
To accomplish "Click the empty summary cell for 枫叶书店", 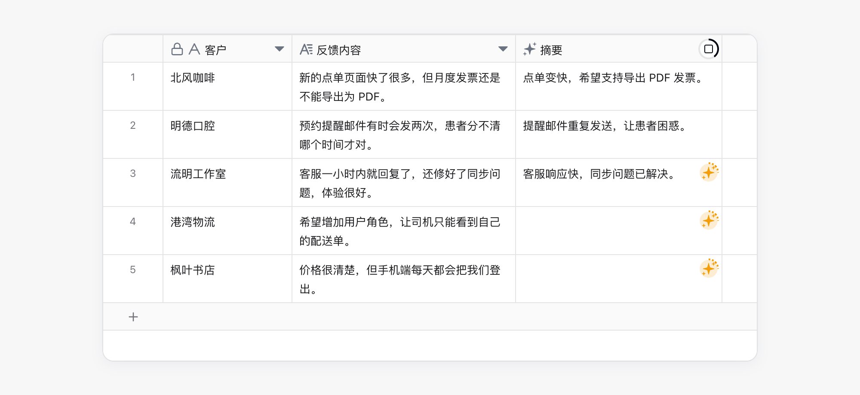I will coord(619,279).
